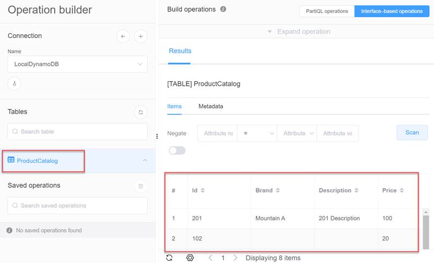Click the back arrow button beside Connection
This screenshot has width=434, height=263.
[123, 36]
